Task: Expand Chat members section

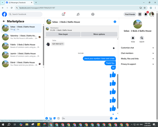Action: 137,53
